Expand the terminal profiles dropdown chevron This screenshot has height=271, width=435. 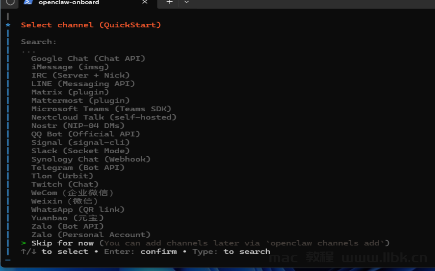(x=186, y=2)
